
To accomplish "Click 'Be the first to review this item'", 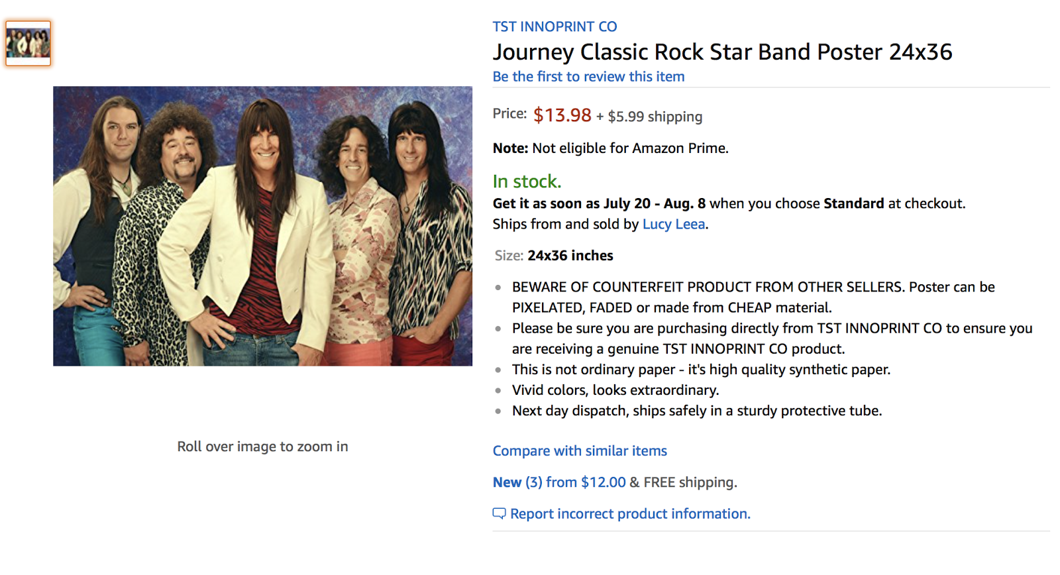I will (x=588, y=76).
